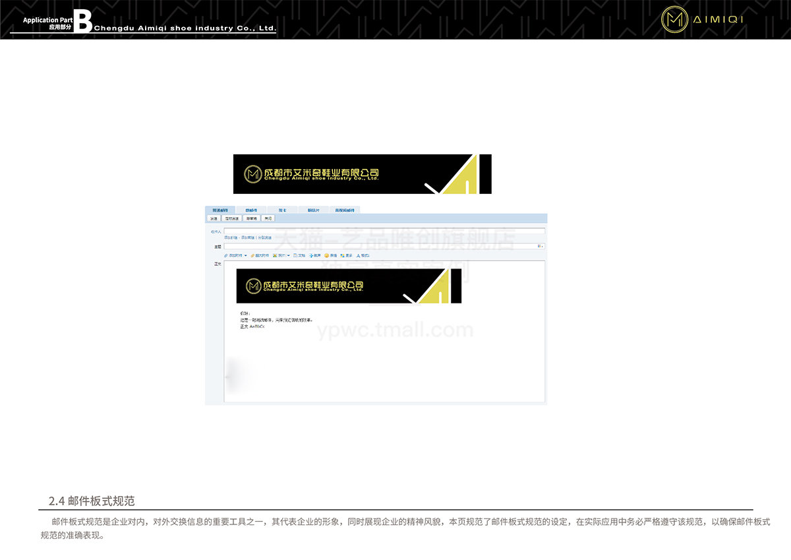Open the 贺卡 tab
This screenshot has height=560, width=791.
click(282, 210)
